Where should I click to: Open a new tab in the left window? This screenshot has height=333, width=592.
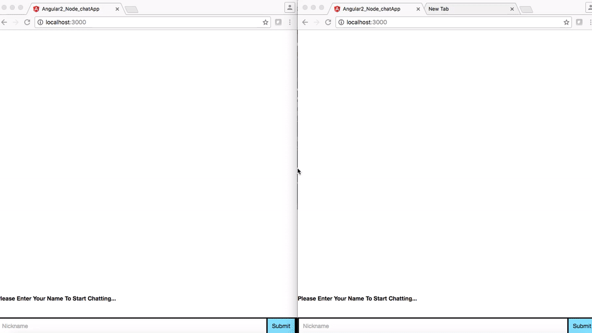point(131,9)
